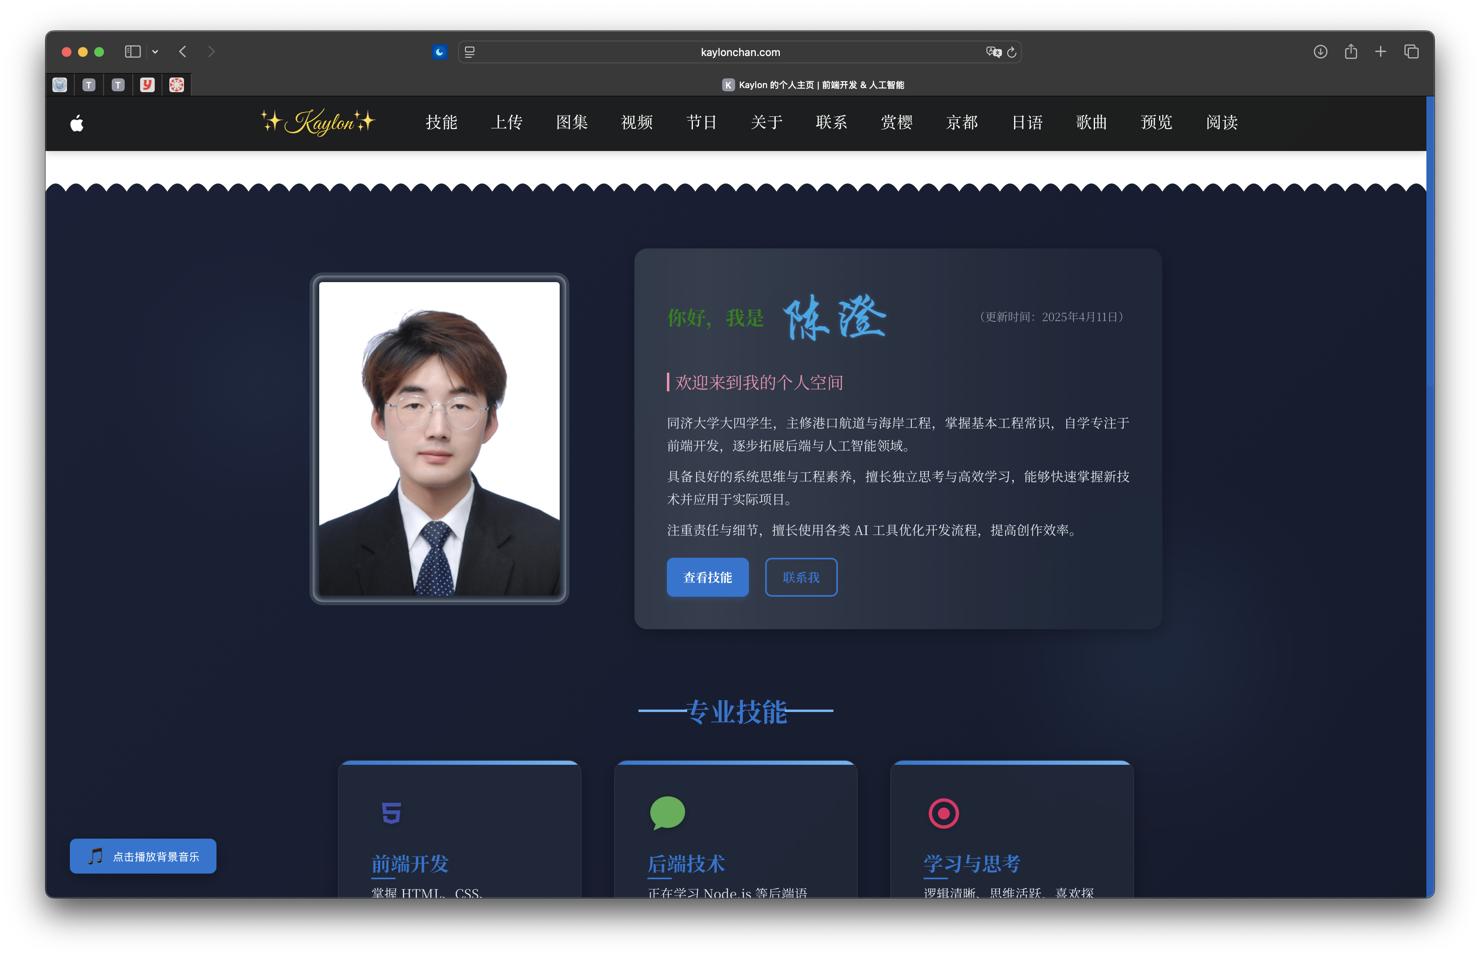
Task: Open the 技能 nav item
Action: point(441,122)
